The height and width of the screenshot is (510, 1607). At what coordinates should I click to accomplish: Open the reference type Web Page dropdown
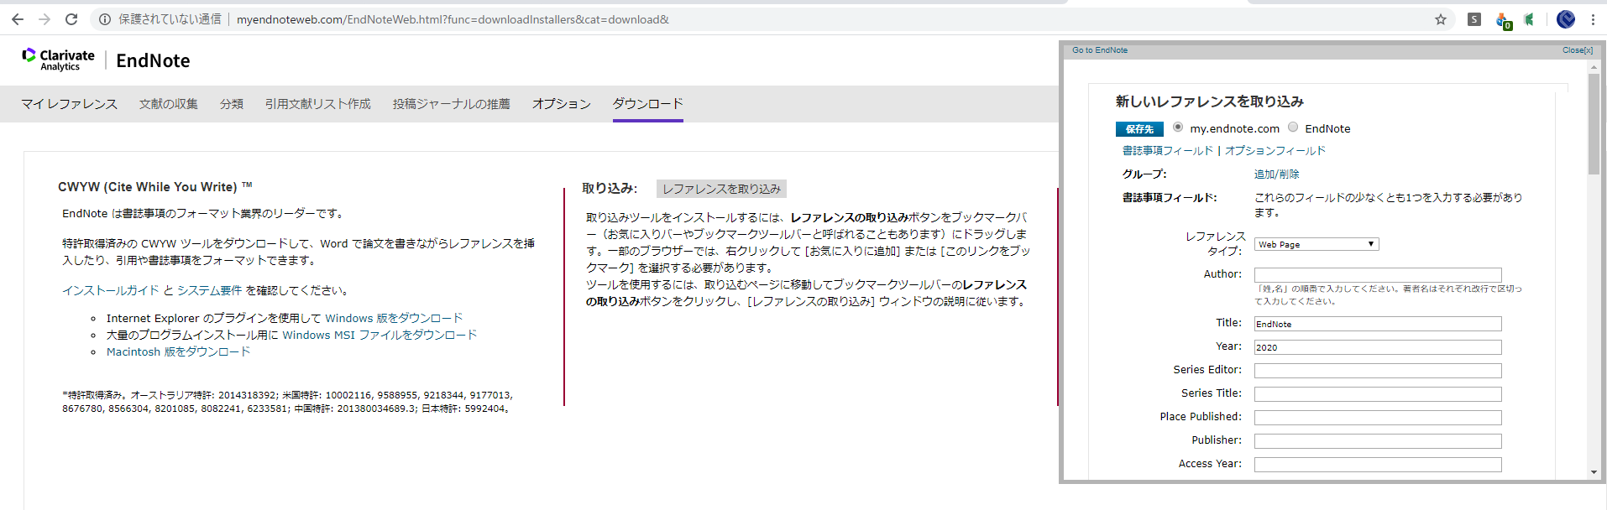pos(1316,244)
